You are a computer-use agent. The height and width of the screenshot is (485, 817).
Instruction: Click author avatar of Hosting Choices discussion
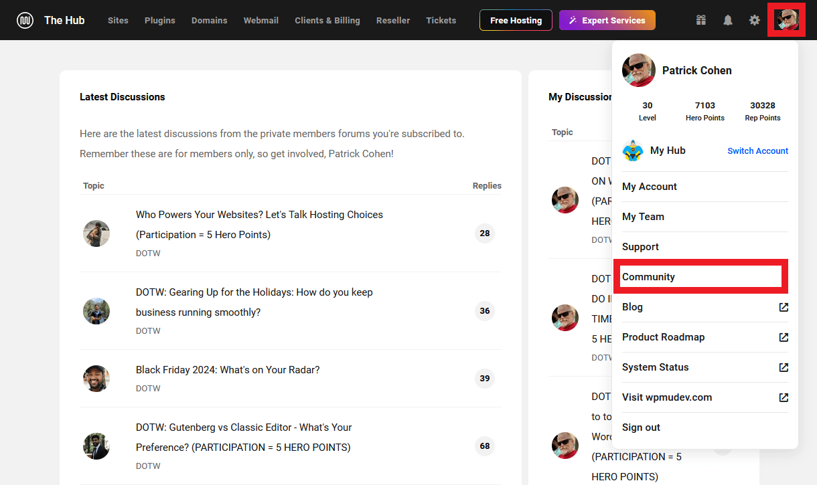click(x=96, y=233)
